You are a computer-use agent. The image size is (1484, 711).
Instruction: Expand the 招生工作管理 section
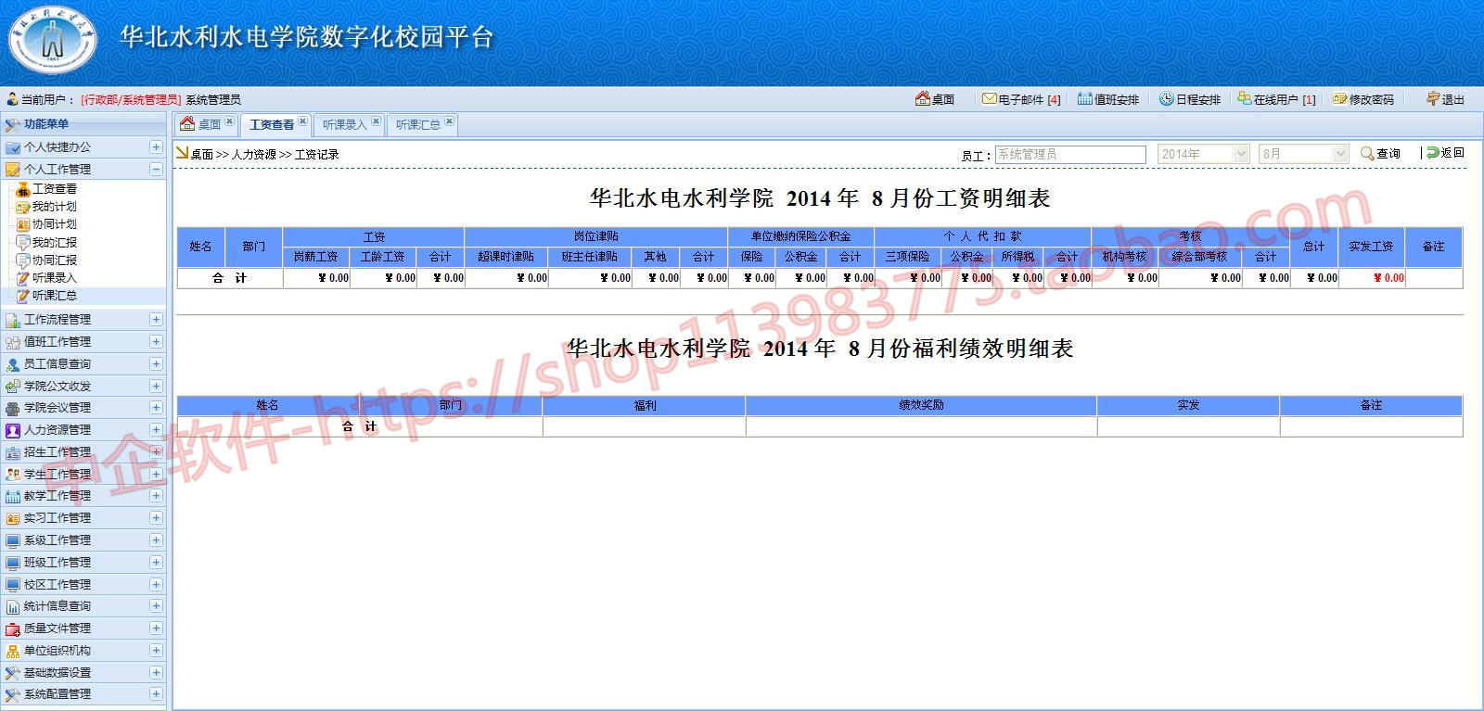(156, 451)
